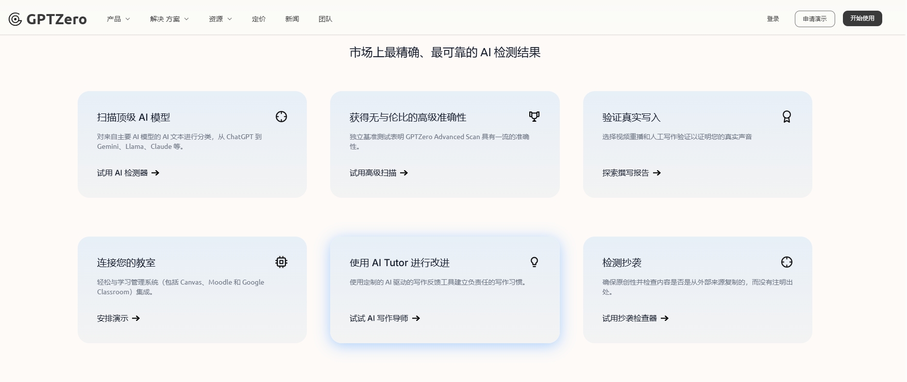Click the trophy icon on 获得无与伦比的高级准确性 card
The width and height of the screenshot is (907, 382).
coord(534,116)
